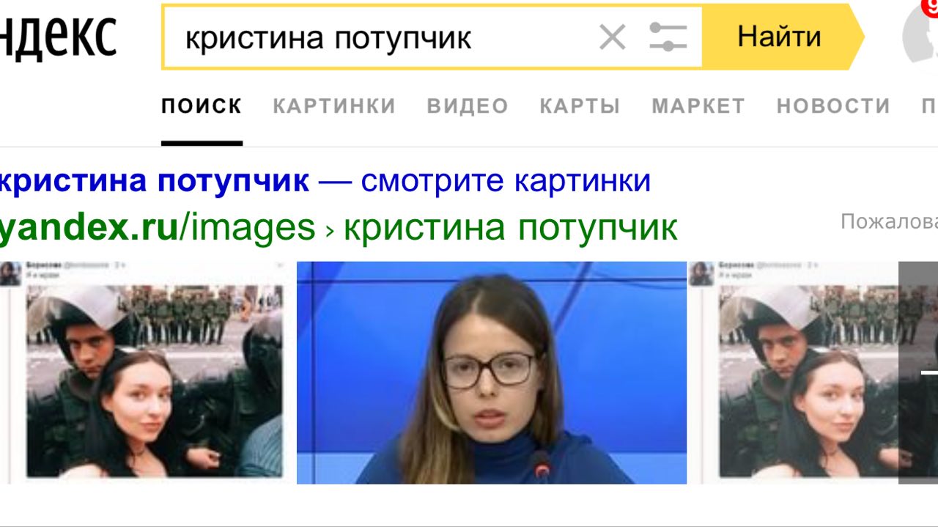The height and width of the screenshot is (527, 938).
Task: Click the gray next arrow on image carousel
Action: tap(919, 372)
